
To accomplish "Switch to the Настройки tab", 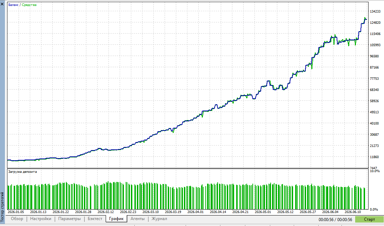I will coord(41,219).
